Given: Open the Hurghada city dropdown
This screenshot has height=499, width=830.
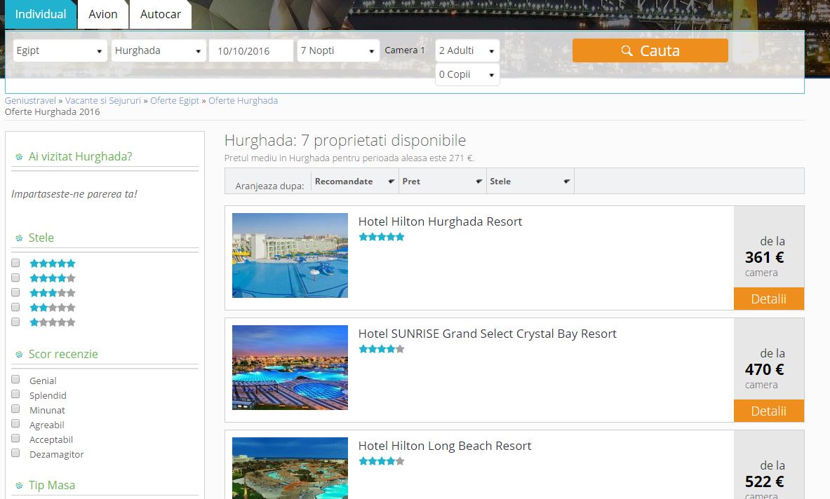Looking at the screenshot, I should [159, 50].
